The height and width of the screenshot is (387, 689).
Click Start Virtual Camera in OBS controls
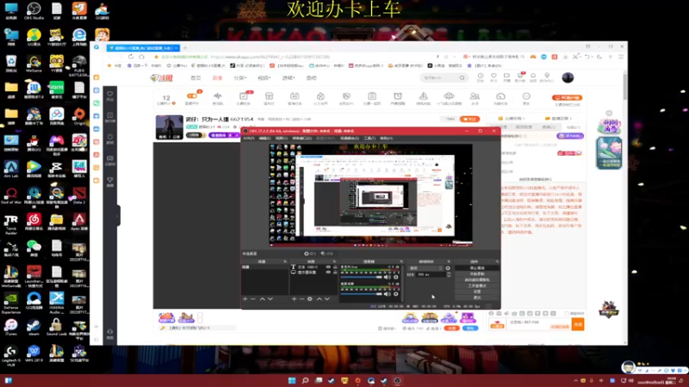pos(477,280)
